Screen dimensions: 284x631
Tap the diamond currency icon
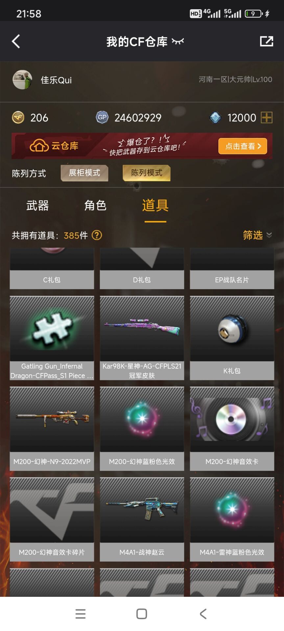pyautogui.click(x=215, y=117)
